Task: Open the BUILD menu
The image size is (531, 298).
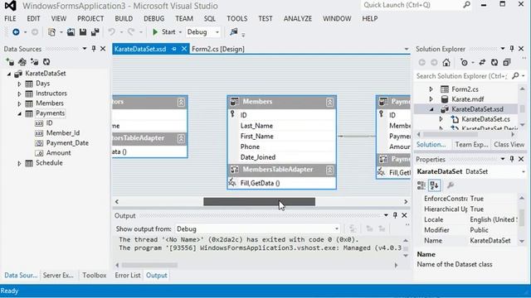Action: (124, 18)
